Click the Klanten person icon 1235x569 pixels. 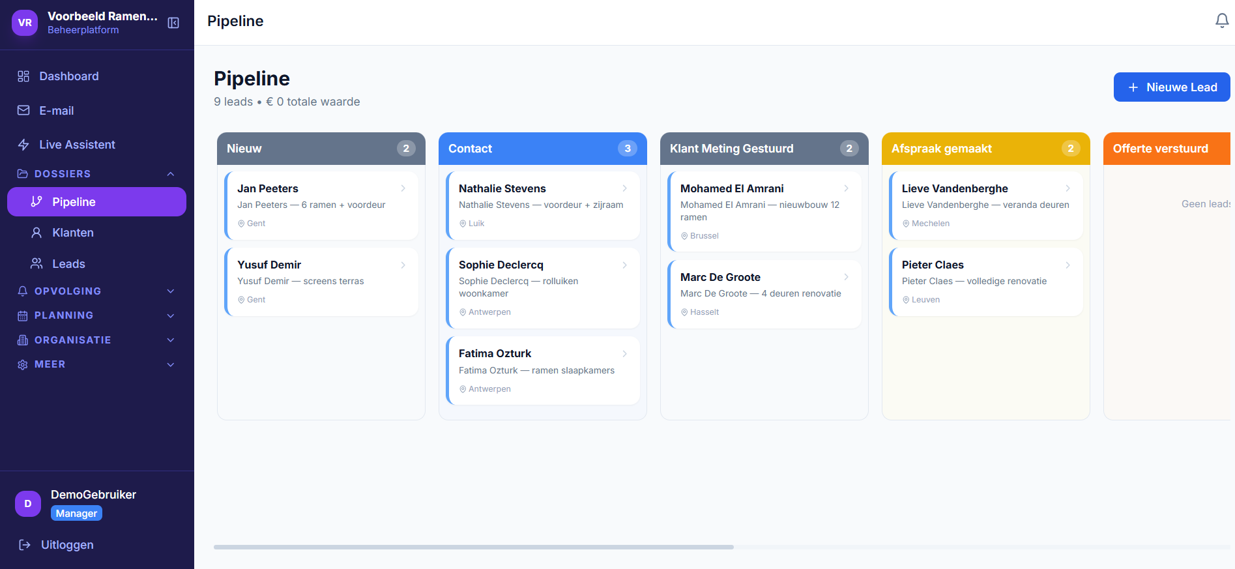tap(36, 233)
